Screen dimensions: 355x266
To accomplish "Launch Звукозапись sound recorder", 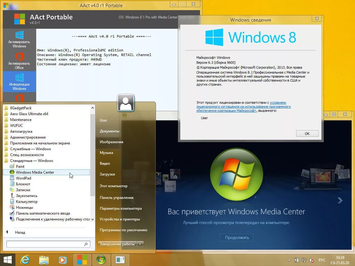I will point(27,196).
